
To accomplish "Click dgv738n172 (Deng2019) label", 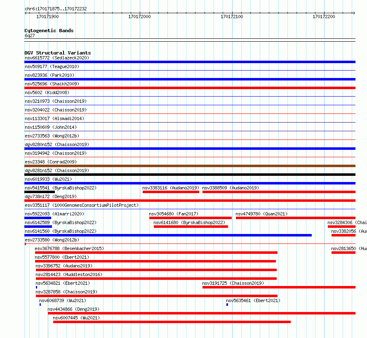I will pyautogui.click(x=51, y=196).
